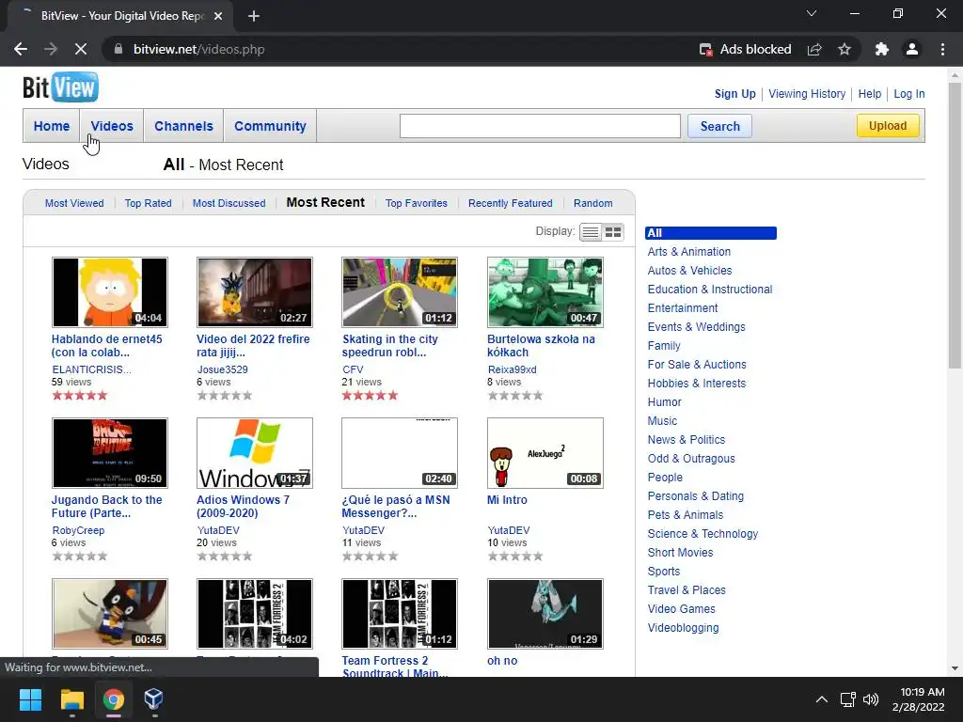Go back with the browser back arrow
This screenshot has height=722, width=963.
(x=21, y=49)
